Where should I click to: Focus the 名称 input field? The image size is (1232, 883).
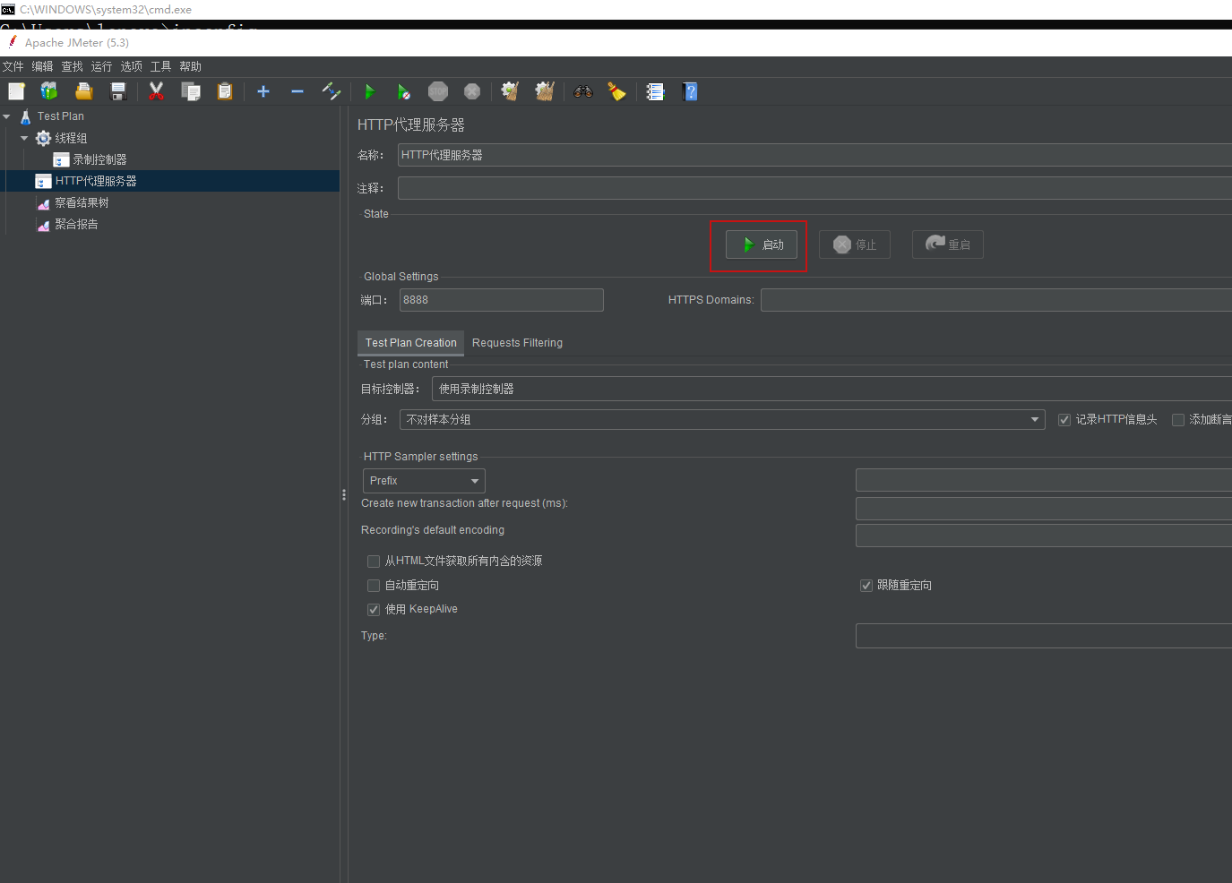[x=814, y=155]
